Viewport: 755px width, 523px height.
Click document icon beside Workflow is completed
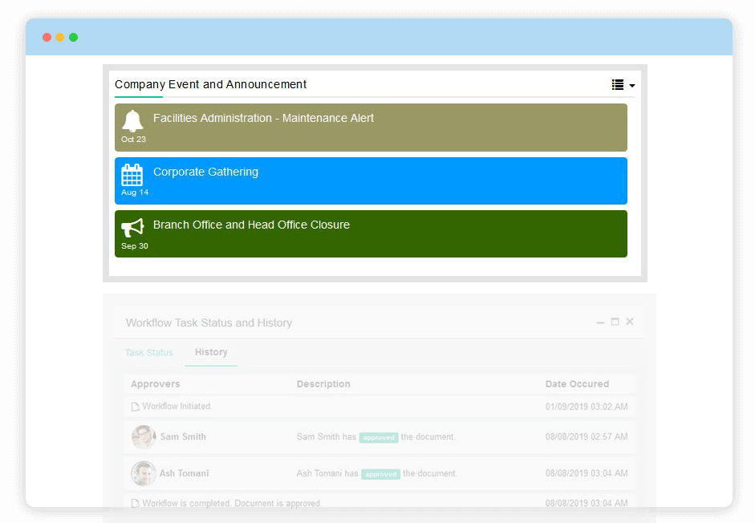(135, 504)
